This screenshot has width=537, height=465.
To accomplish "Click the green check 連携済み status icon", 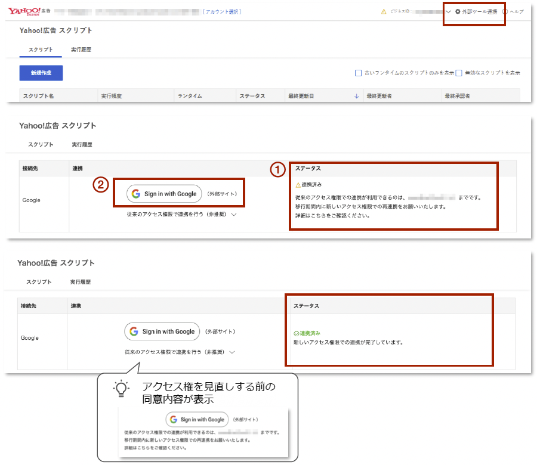I will 296,333.
